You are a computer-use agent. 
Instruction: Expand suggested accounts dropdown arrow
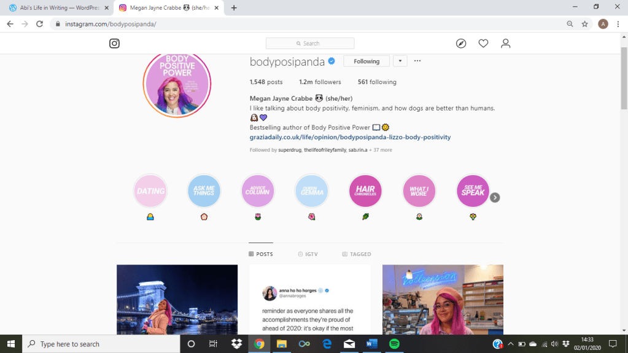[400, 61]
